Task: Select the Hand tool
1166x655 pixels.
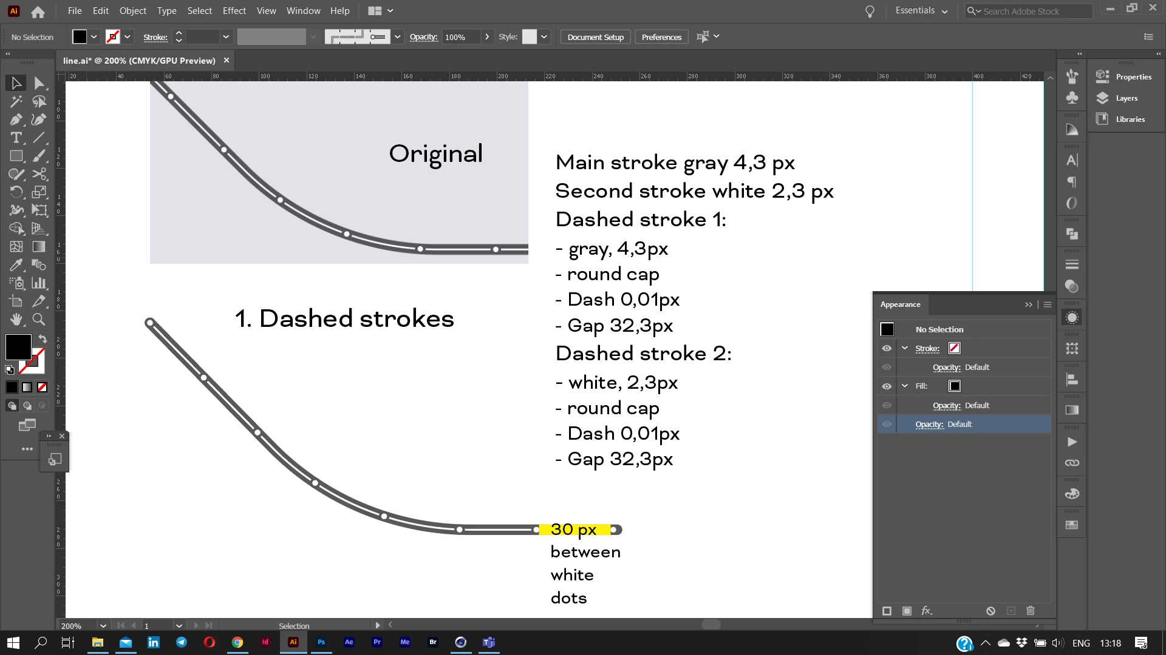Action: [x=16, y=319]
